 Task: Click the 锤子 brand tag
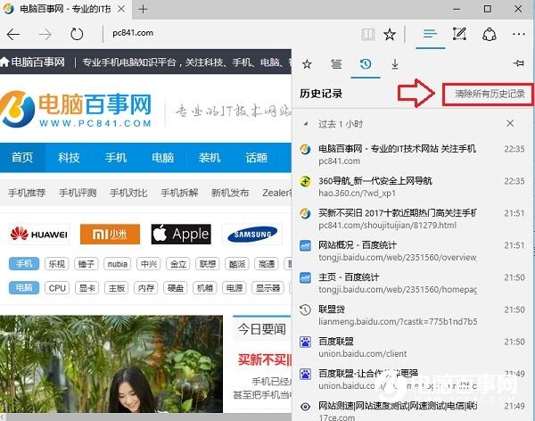(x=86, y=264)
